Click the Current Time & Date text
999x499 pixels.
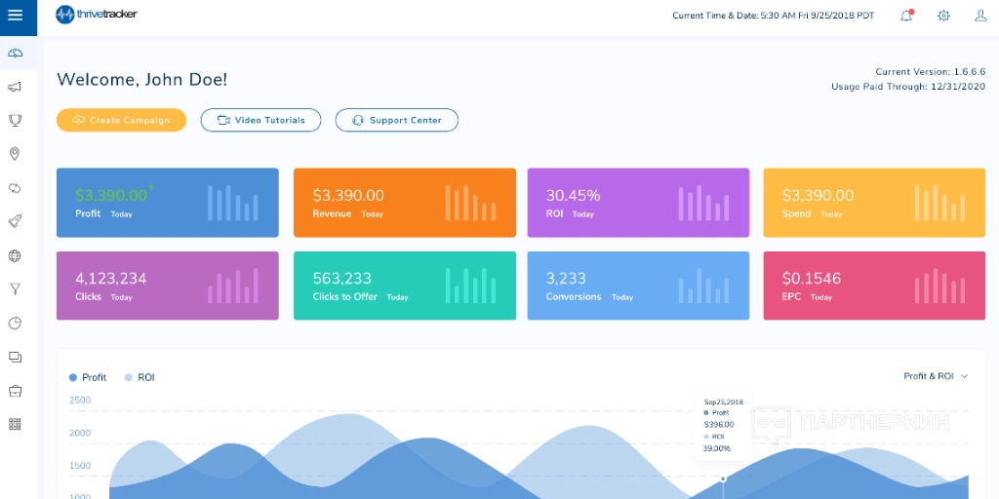click(x=774, y=16)
